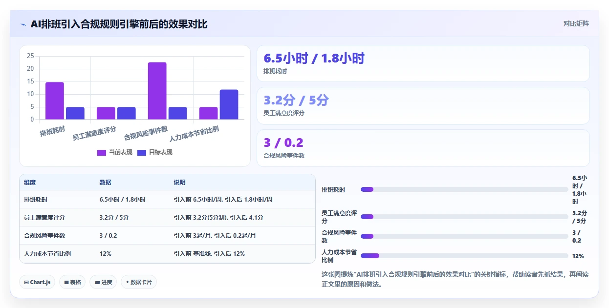
Task: Click the 数据卡片 tag chip
Action: tap(139, 282)
